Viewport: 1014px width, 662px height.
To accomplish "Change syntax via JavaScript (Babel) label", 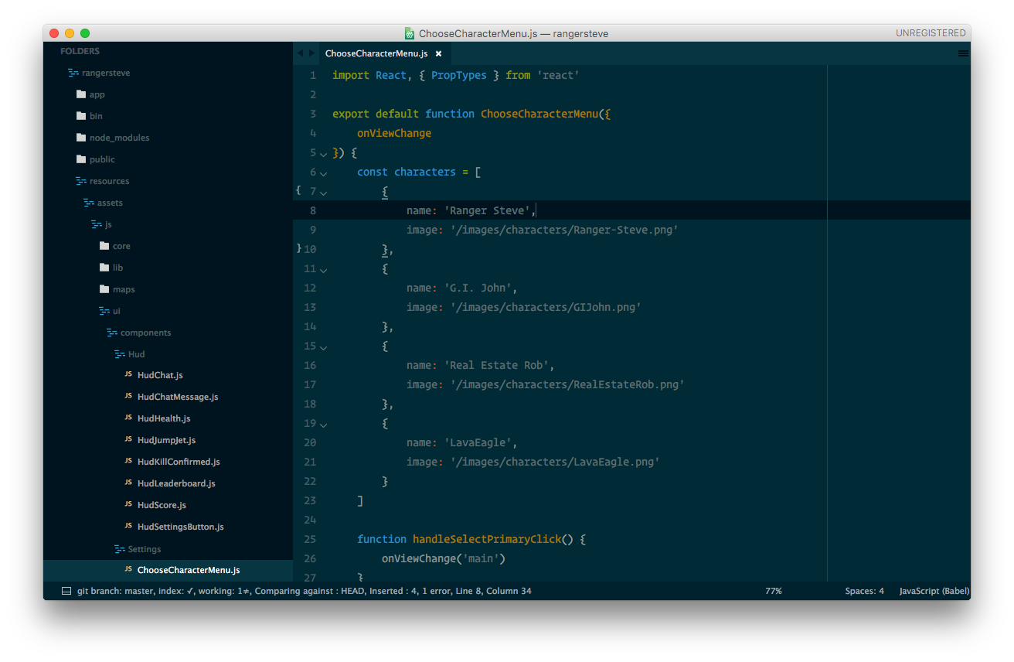I will [x=934, y=591].
